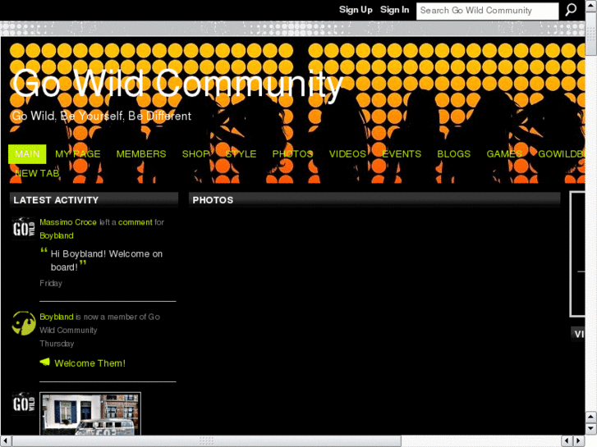Open the PHOTOS navigation tab
597x447 pixels.
[292, 154]
